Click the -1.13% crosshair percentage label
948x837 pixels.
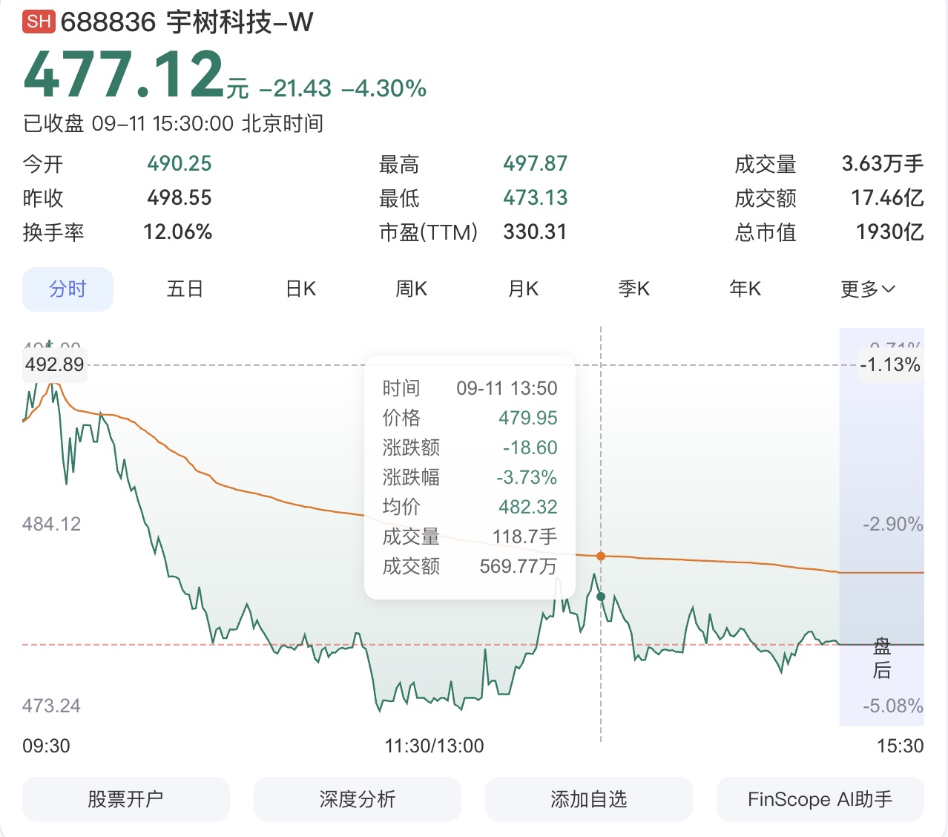[x=890, y=364]
